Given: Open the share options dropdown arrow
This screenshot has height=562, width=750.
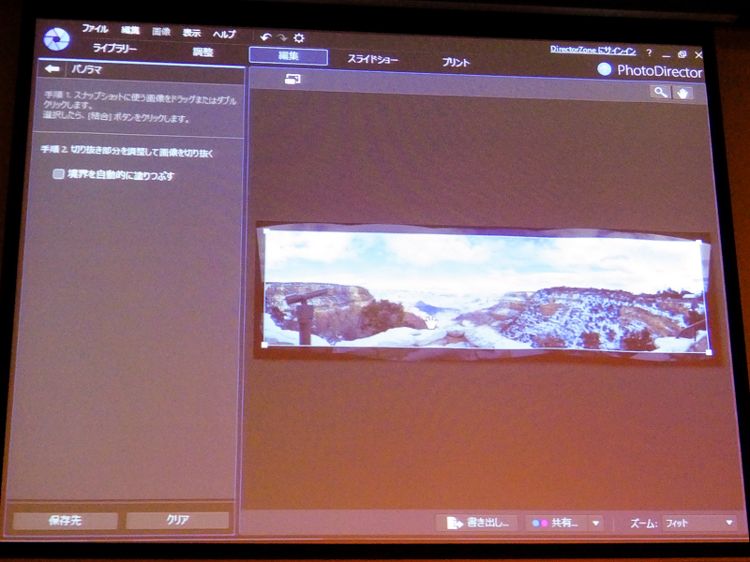Looking at the screenshot, I should tap(595, 523).
